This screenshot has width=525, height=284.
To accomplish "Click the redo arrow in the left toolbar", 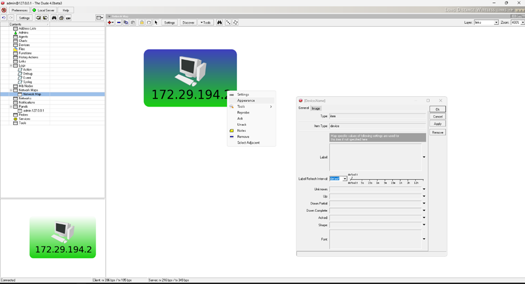I will point(11,18).
